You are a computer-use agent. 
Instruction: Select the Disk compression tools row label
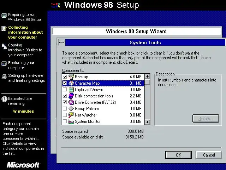94,96
